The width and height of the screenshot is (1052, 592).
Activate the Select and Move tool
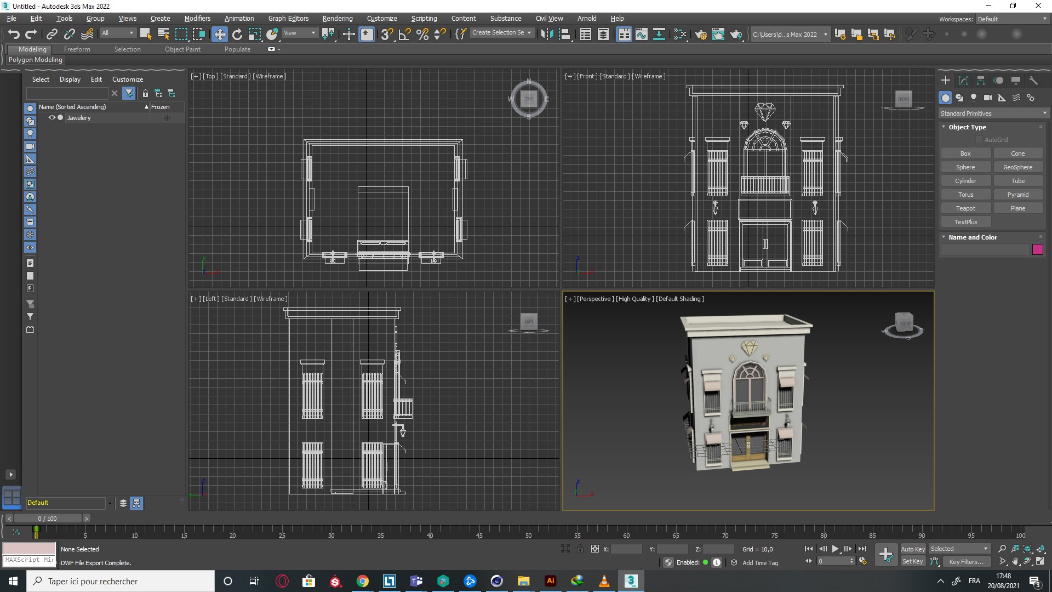219,34
